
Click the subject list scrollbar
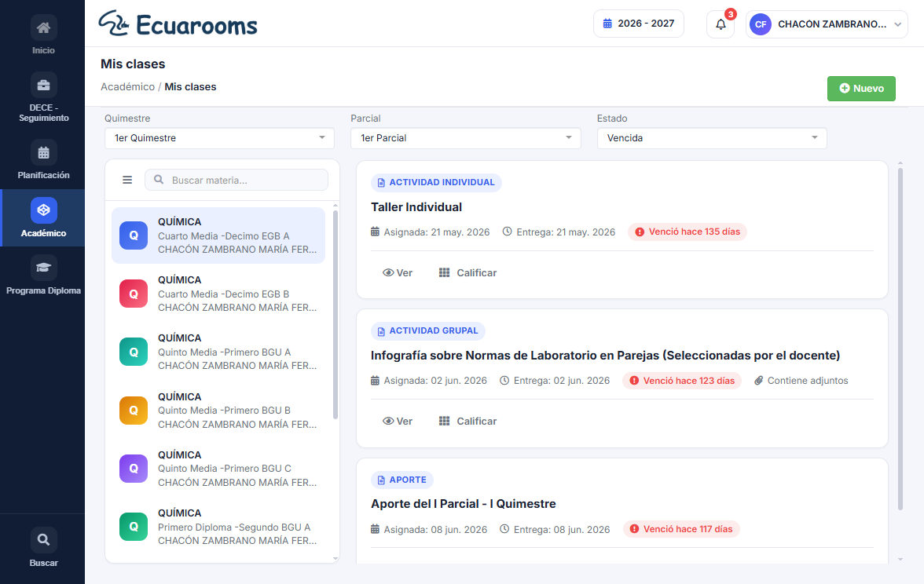pyautogui.click(x=335, y=314)
